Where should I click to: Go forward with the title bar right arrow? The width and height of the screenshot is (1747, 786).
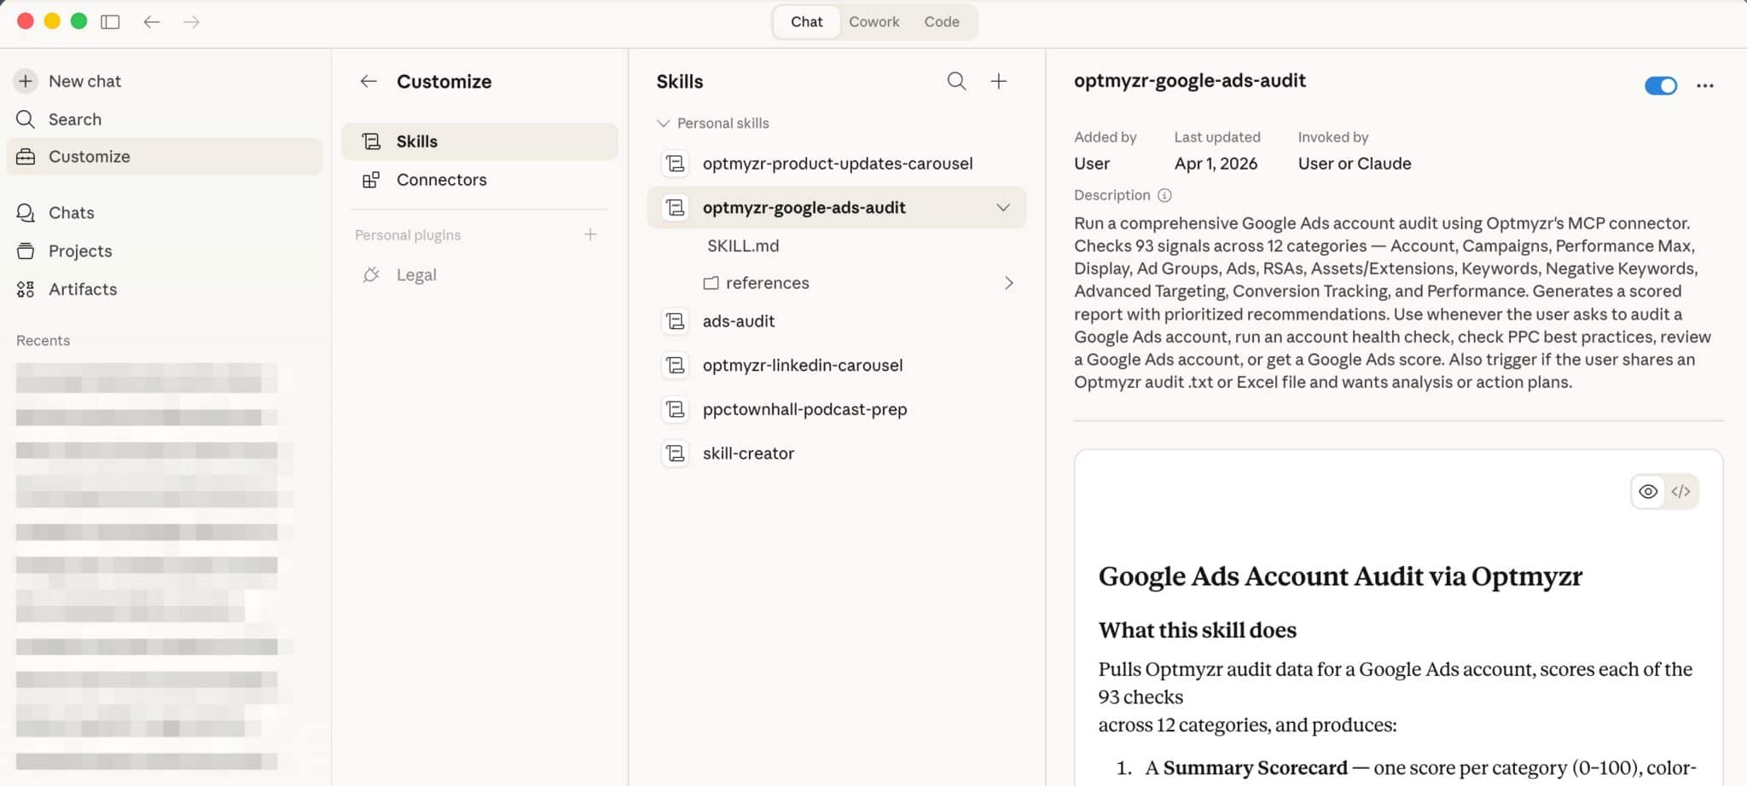192,22
